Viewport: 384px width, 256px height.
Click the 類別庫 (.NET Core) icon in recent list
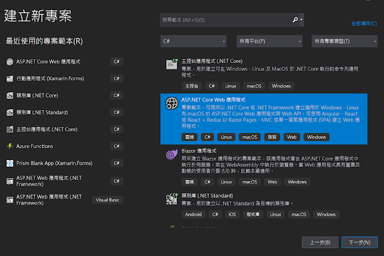10,95
